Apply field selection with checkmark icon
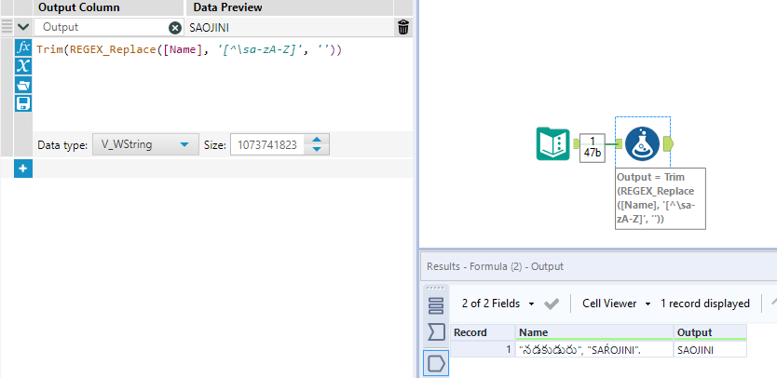This screenshot has width=777, height=378. click(551, 304)
